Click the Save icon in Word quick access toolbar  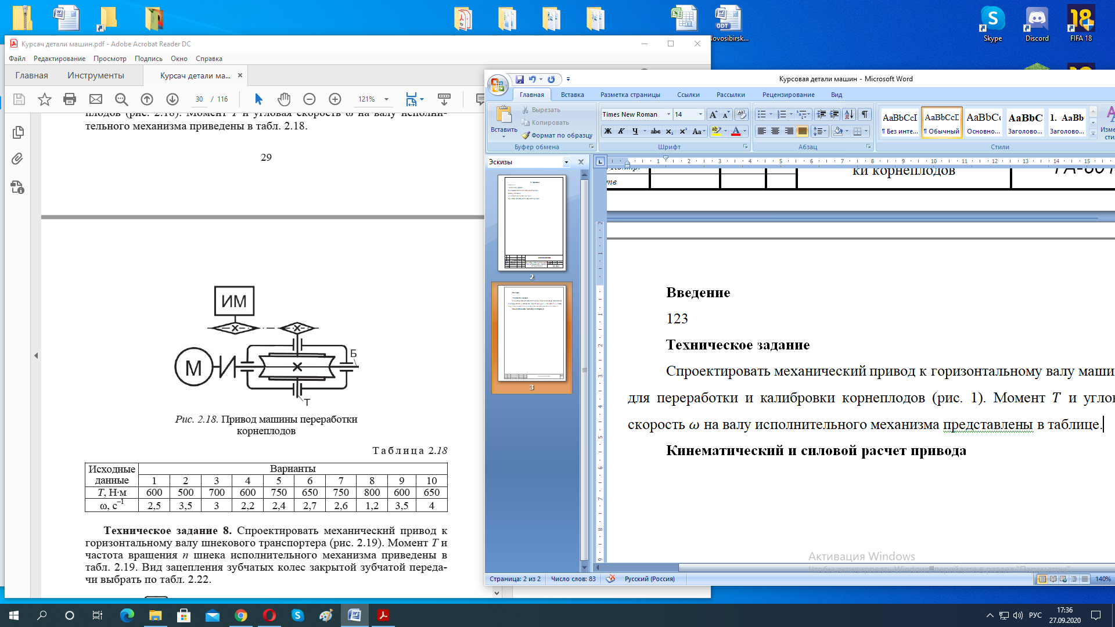520,80
